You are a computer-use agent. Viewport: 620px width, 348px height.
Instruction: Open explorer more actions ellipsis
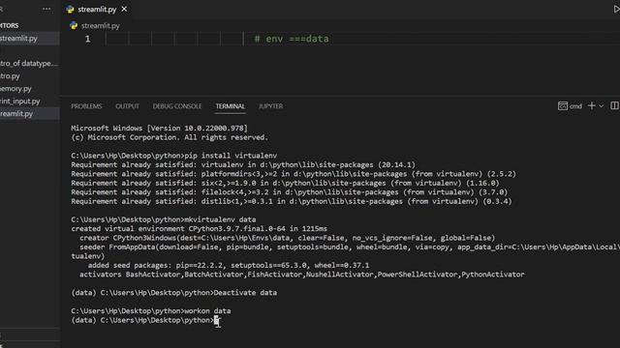[46, 9]
